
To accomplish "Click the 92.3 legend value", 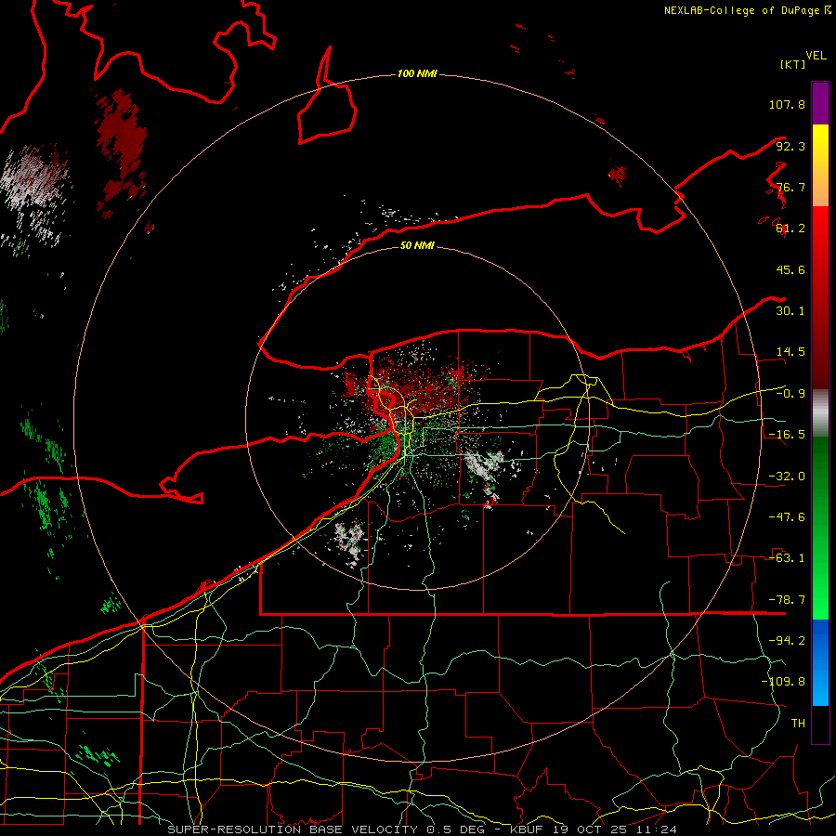I will tap(790, 146).
